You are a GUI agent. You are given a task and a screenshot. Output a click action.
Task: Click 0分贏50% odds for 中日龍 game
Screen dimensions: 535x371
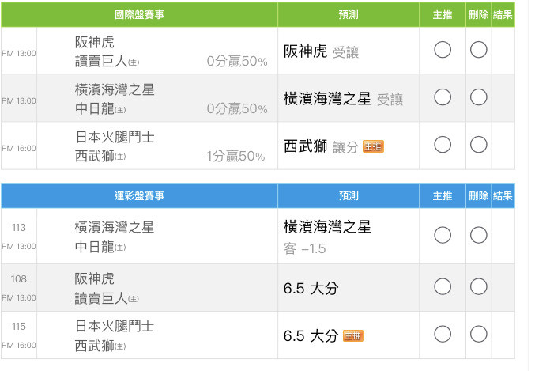pos(237,108)
